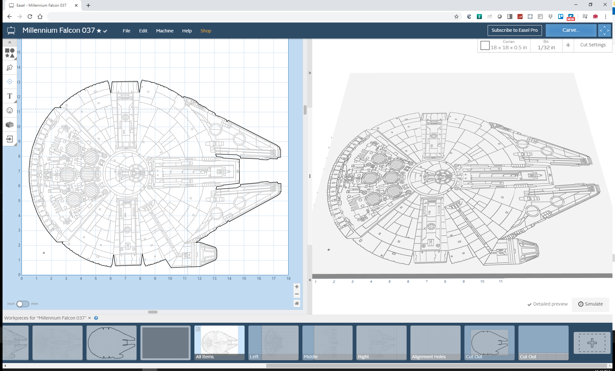This screenshot has height=371, width=615.
Task: Open a new browser tab
Action: tap(88, 5)
